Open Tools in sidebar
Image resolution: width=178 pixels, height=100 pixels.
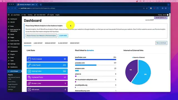(11, 61)
